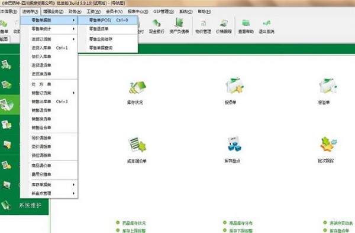Viewport: 355px width, 233px height.
Task: Click the 销售单 toolbar icon at far left
Action: click(x=4, y=27)
